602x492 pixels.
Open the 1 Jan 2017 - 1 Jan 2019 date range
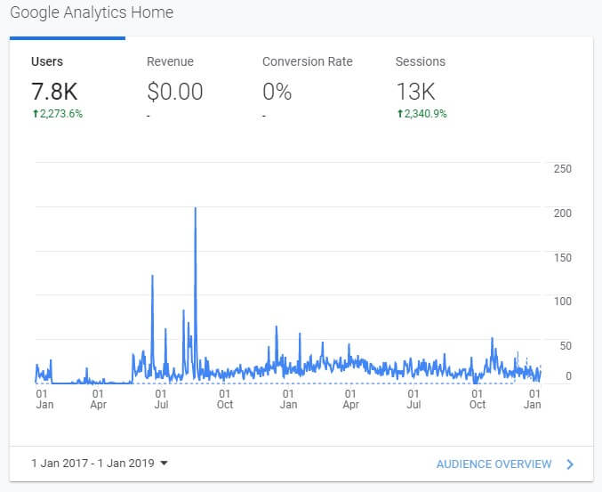(92, 464)
